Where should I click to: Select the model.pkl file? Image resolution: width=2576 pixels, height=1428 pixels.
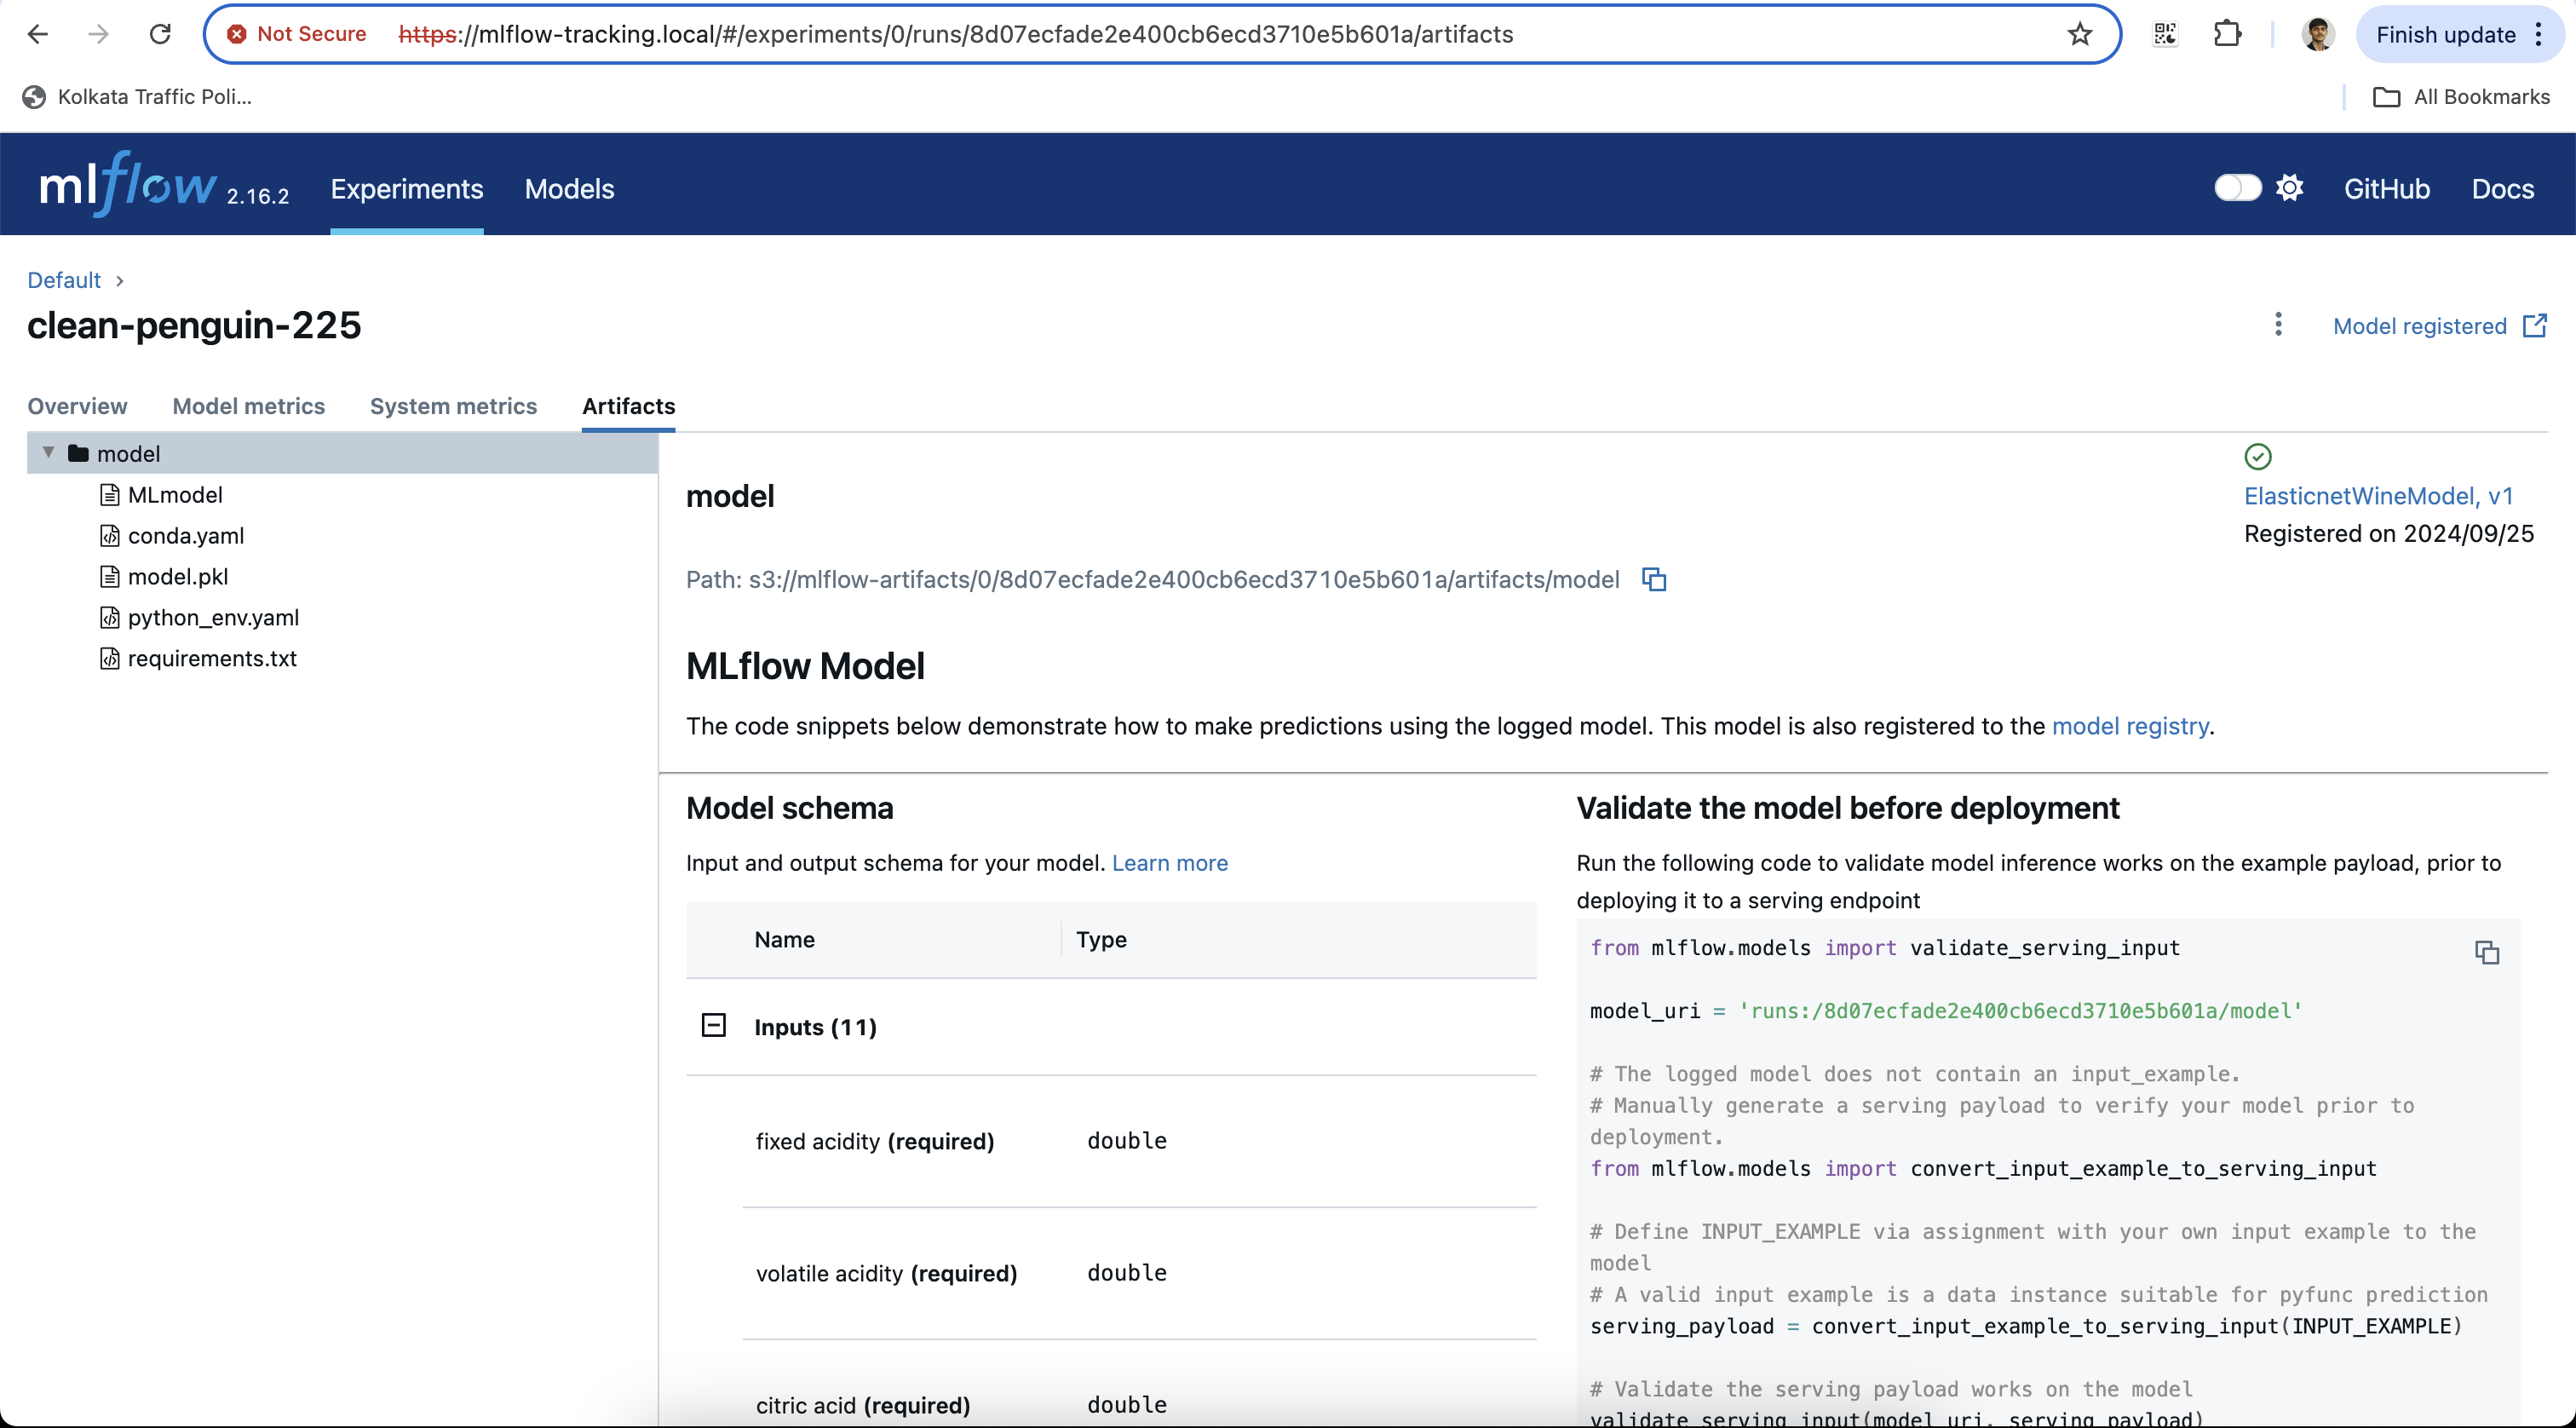(178, 577)
